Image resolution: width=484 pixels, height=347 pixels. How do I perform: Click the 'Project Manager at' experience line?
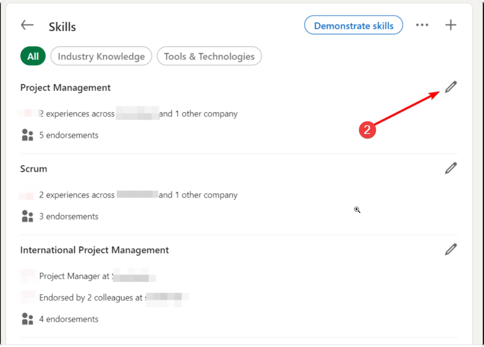[x=74, y=276]
